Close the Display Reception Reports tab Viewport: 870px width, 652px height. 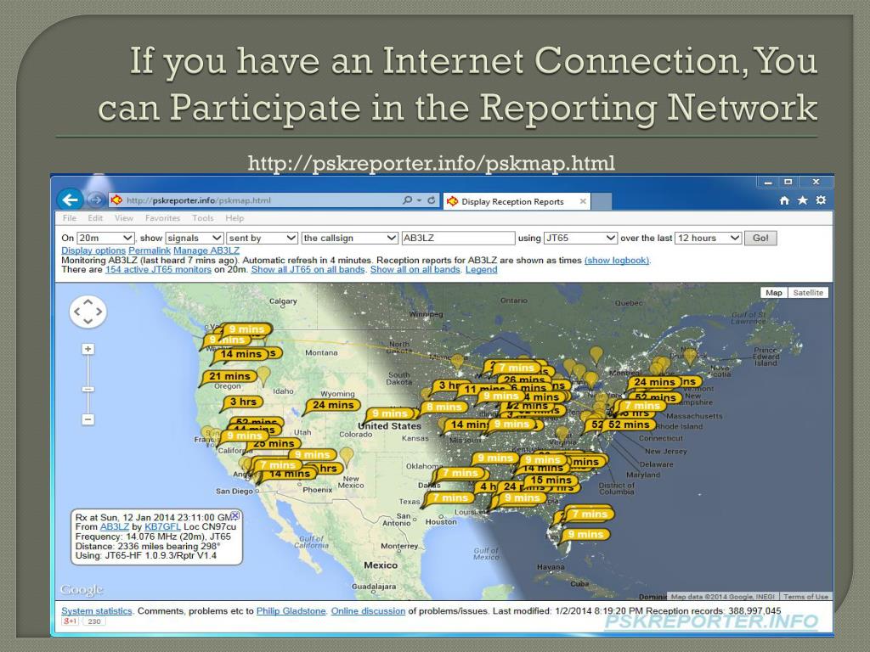(583, 201)
